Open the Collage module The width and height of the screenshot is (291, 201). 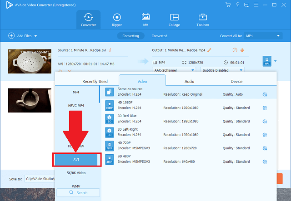174,20
